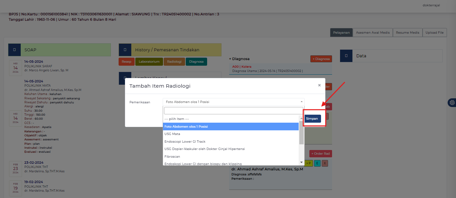
Task: Open the Laboratorium order button
Action: click(x=149, y=62)
